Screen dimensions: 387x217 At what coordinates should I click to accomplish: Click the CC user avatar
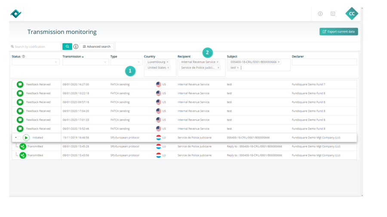click(351, 14)
